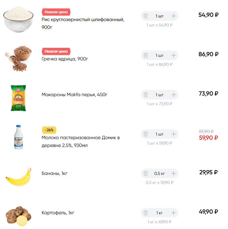
Task: Remove potatoes using trash icon
Action: [x=146, y=213]
